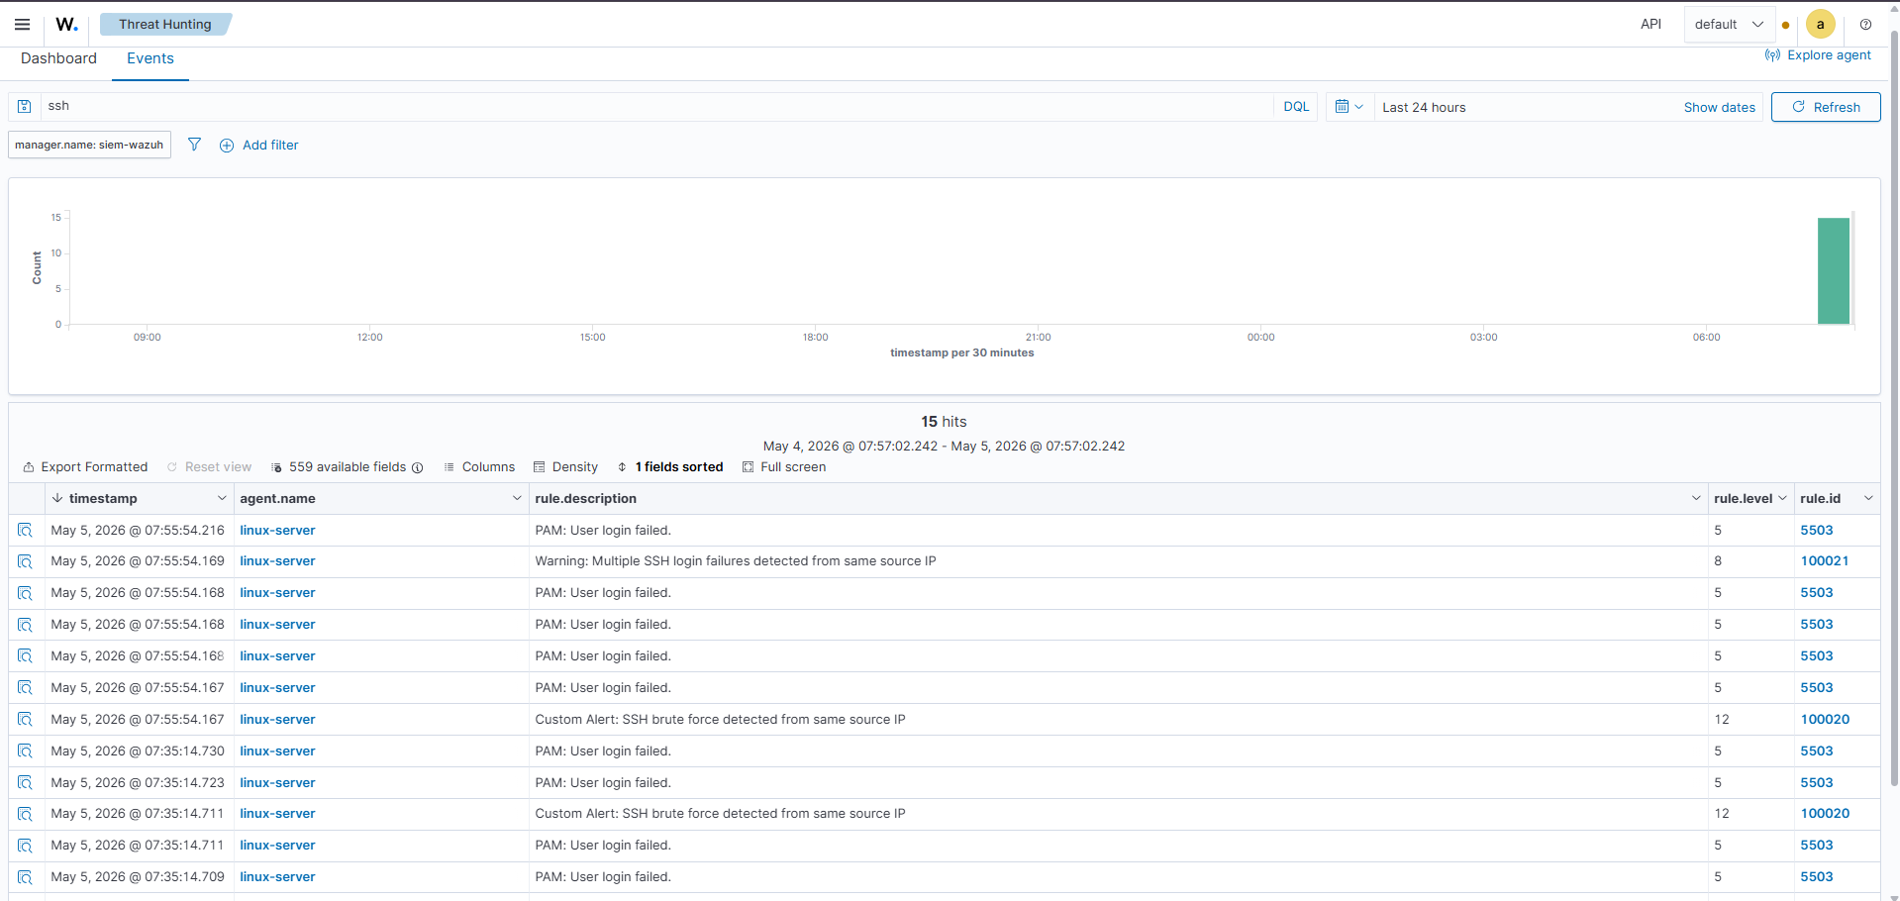Inspect document for rule 100021 row
The width and height of the screenshot is (1900, 901).
[x=25, y=561]
